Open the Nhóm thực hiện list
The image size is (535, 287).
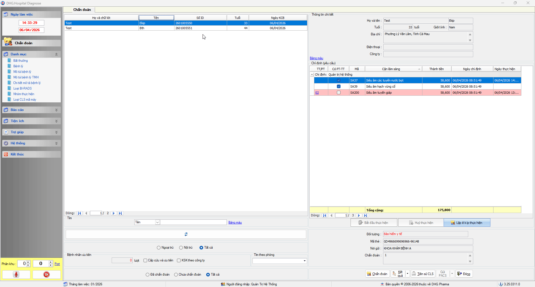coord(24,94)
